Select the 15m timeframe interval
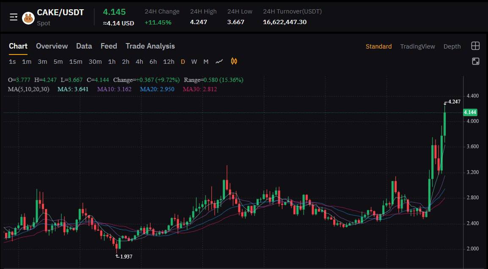The height and width of the screenshot is (269, 488). click(76, 62)
